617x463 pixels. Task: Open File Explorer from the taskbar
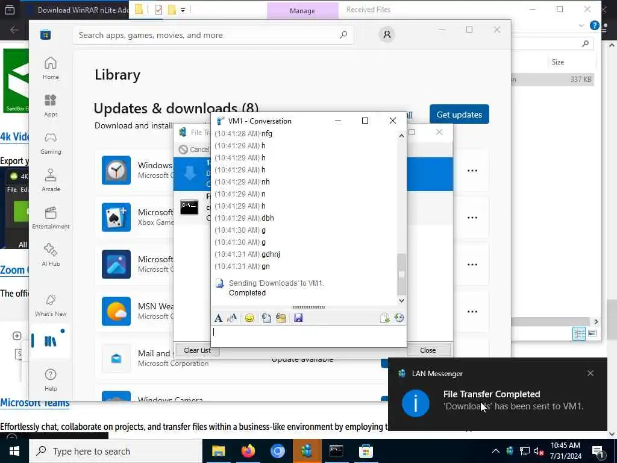pos(218,451)
